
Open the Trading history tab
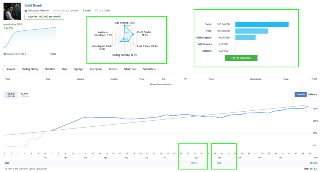(x=30, y=69)
